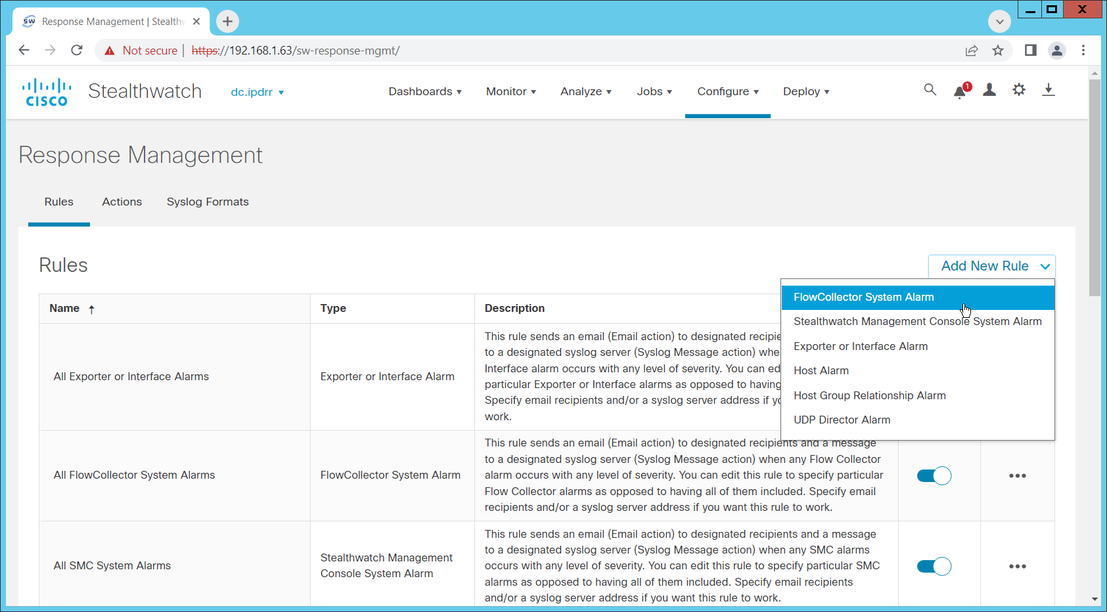Open the Monitor menu
Screen dimensions: 1107x612
(x=511, y=91)
